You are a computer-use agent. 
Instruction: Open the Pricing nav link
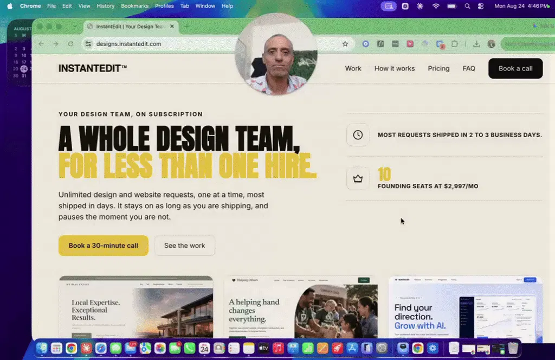(438, 68)
